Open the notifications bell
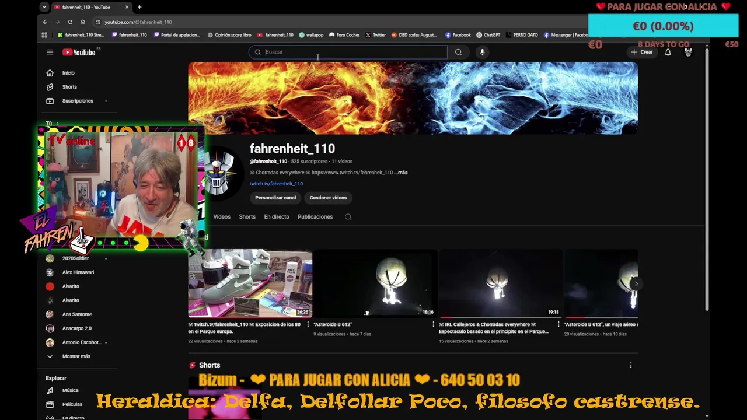The height and width of the screenshot is (420, 747). 668,52
